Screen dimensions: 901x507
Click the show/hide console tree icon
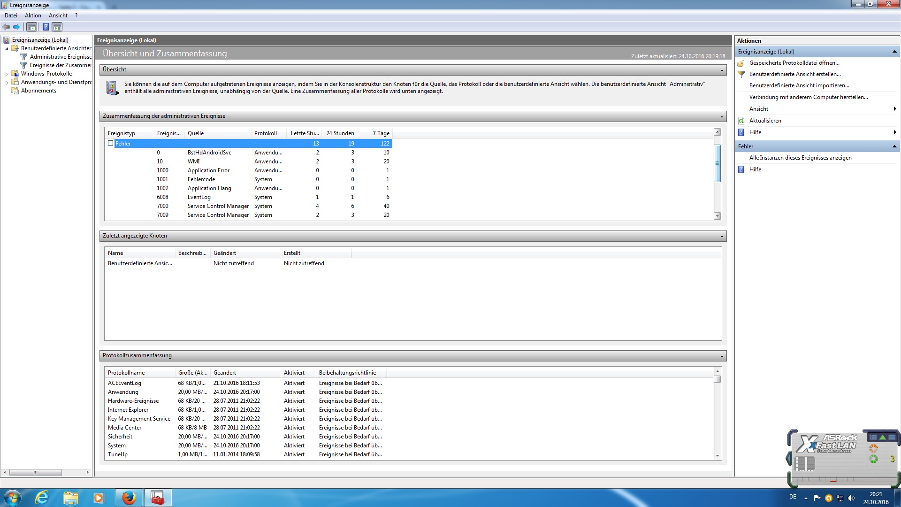(x=31, y=27)
